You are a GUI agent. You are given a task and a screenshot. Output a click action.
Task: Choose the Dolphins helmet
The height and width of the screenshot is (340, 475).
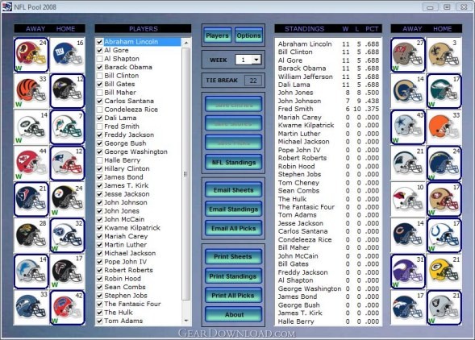(67, 126)
